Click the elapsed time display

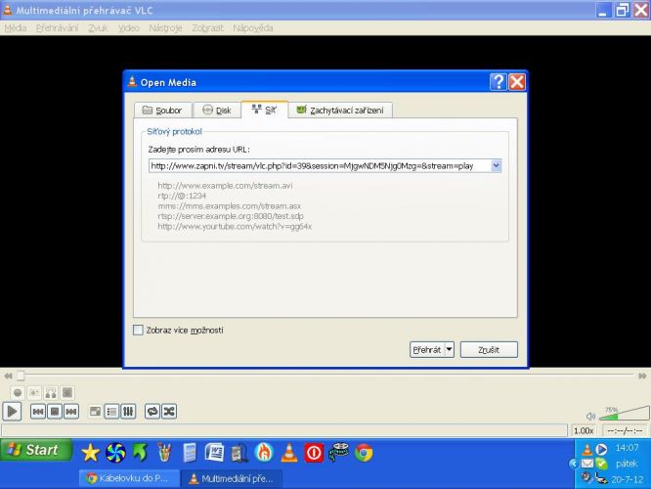(625, 430)
